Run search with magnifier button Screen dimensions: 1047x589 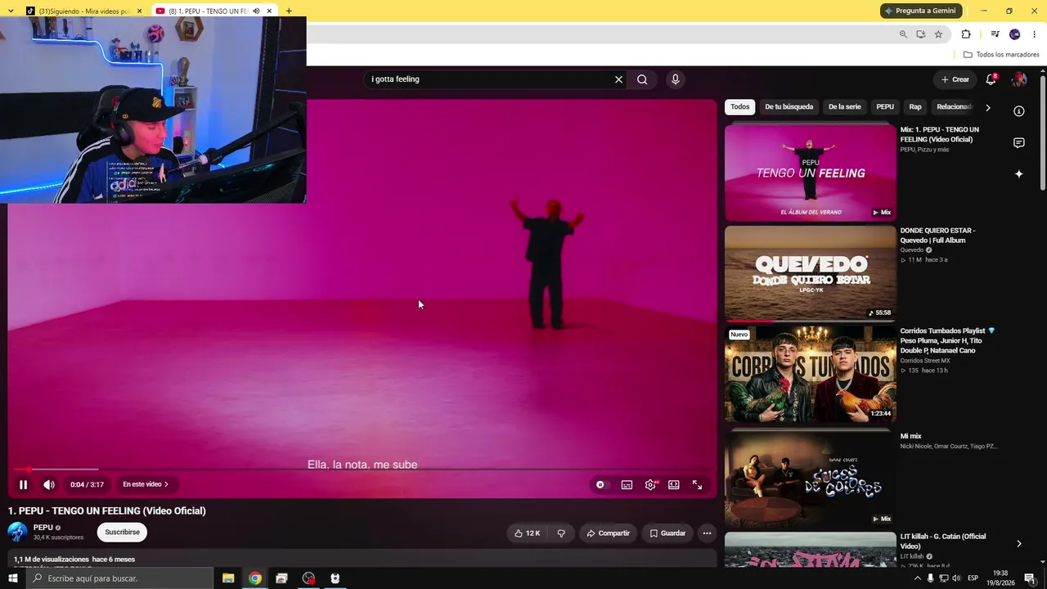642,79
